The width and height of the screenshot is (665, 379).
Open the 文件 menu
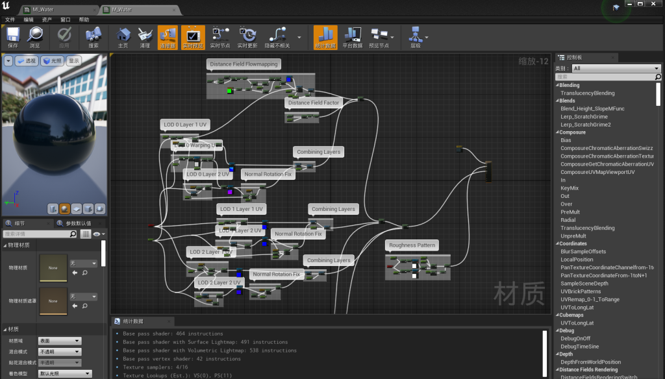tap(10, 19)
